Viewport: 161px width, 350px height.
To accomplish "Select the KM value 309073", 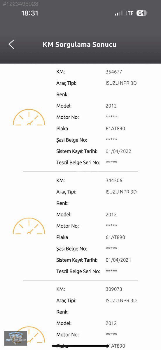I will click(114, 289).
